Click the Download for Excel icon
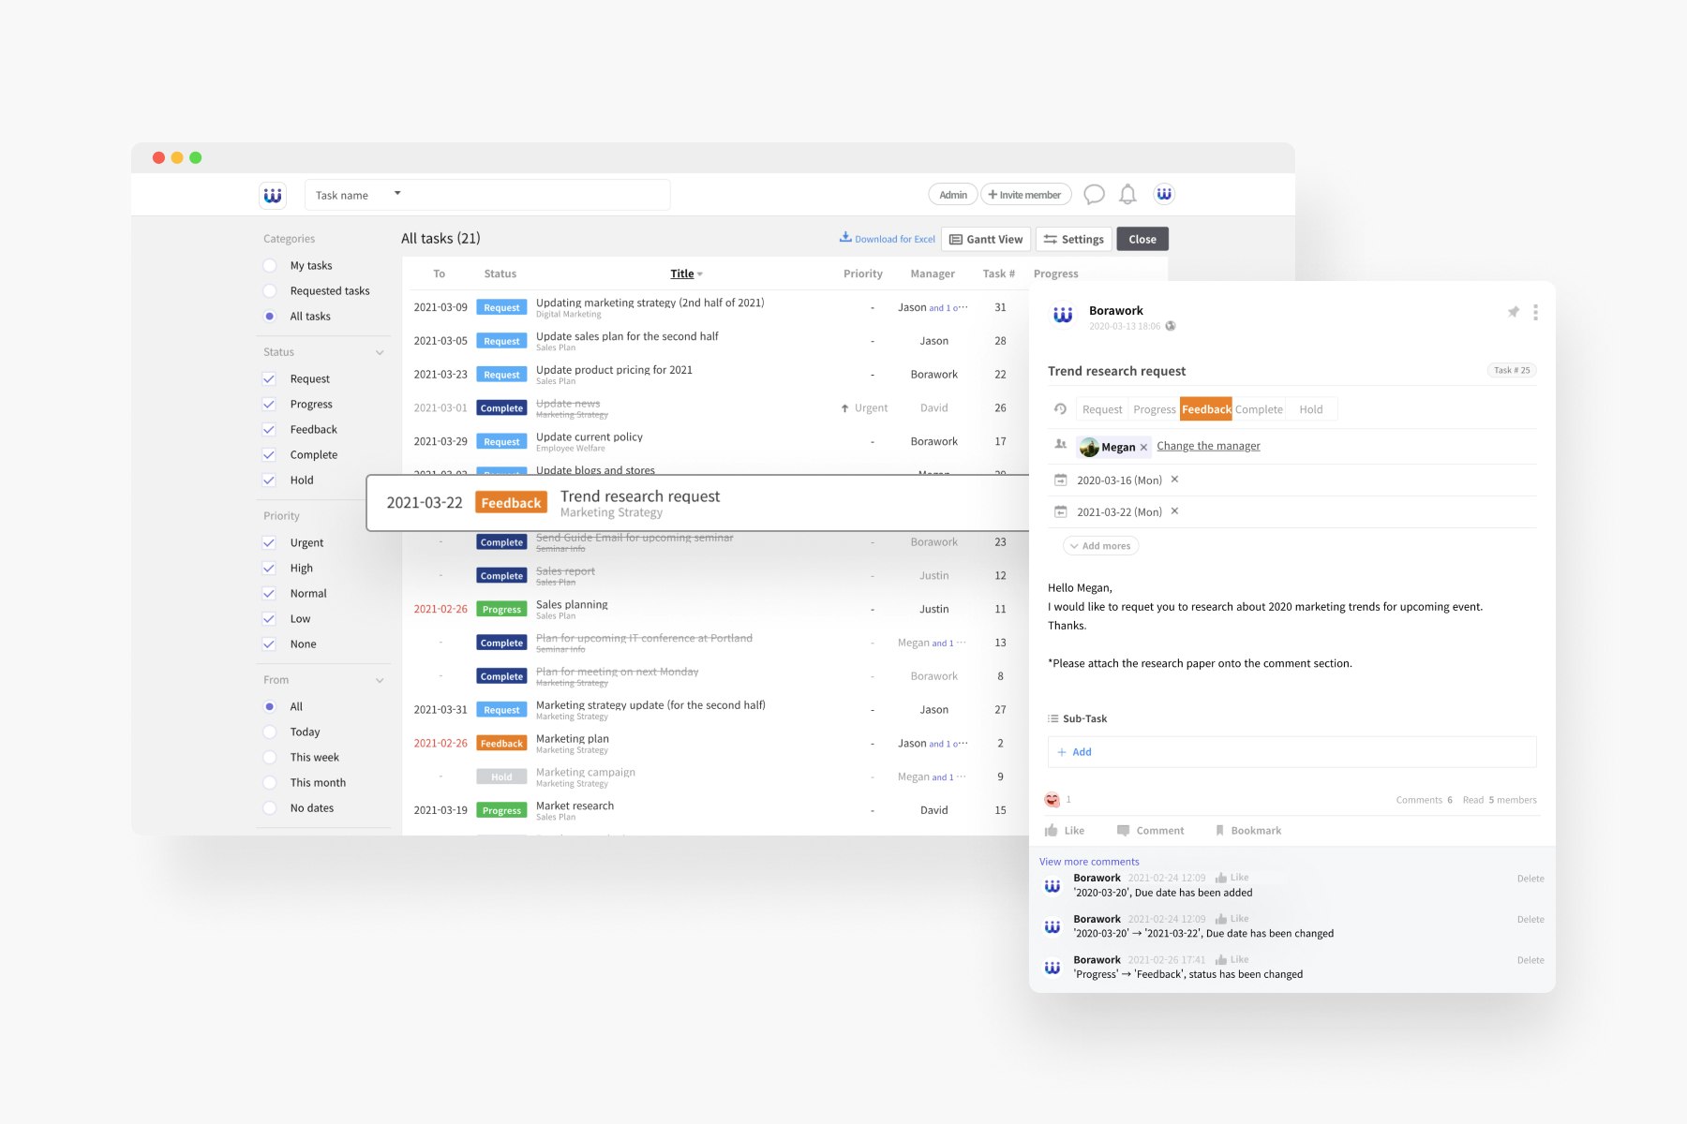The height and width of the screenshot is (1124, 1687). pyautogui.click(x=845, y=238)
